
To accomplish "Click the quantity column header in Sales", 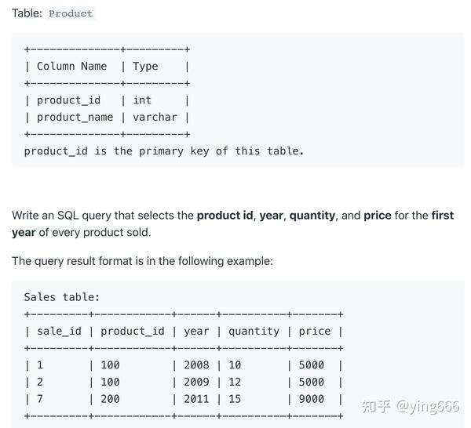I will coord(254,332).
